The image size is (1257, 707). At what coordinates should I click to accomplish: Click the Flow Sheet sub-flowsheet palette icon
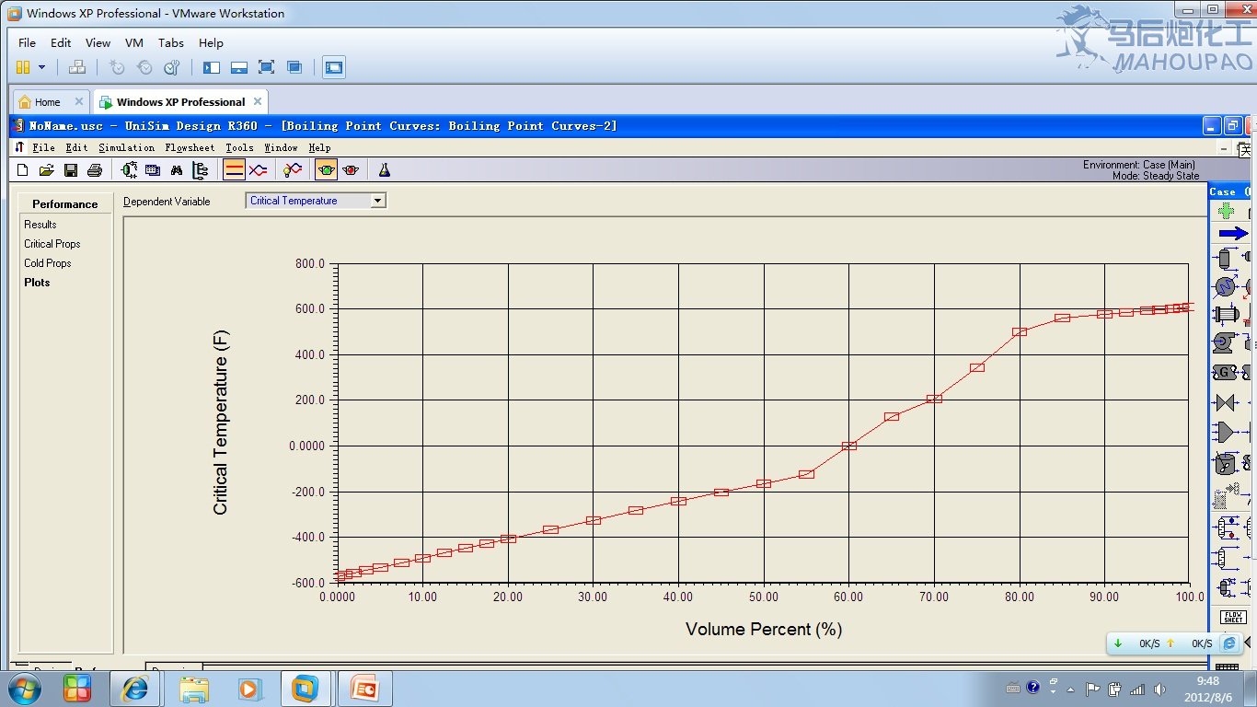pyautogui.click(x=1233, y=617)
